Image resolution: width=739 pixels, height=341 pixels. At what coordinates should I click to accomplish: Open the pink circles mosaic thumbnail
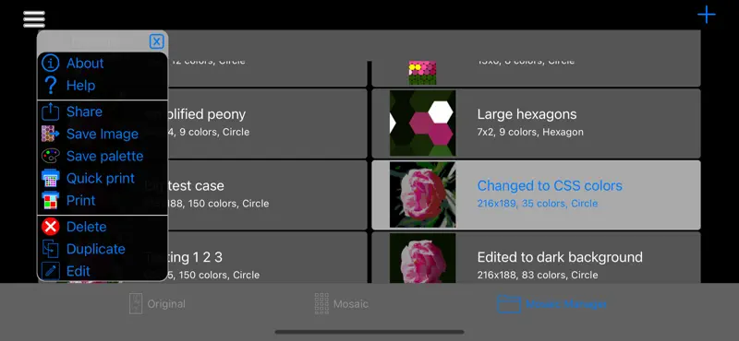click(422, 73)
